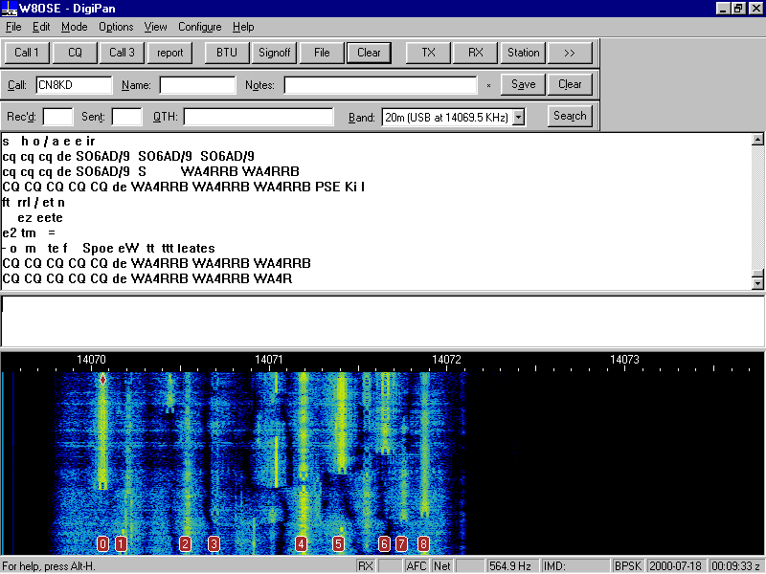Toggle the RX indicator in status bar
The width and height of the screenshot is (766, 574).
(366, 565)
